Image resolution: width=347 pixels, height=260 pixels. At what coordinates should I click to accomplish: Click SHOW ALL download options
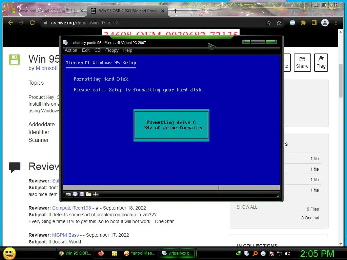point(247,207)
